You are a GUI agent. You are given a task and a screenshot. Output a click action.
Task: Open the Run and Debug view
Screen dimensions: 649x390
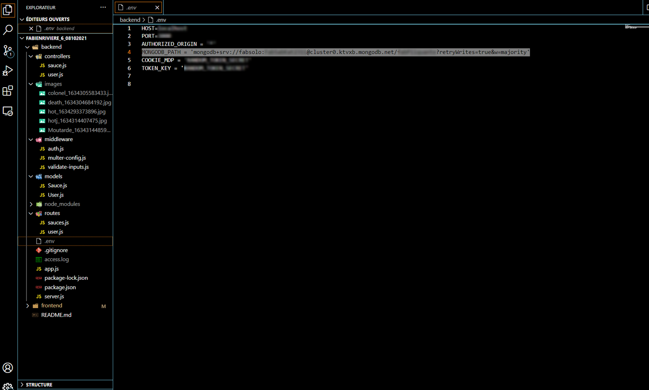tap(8, 71)
